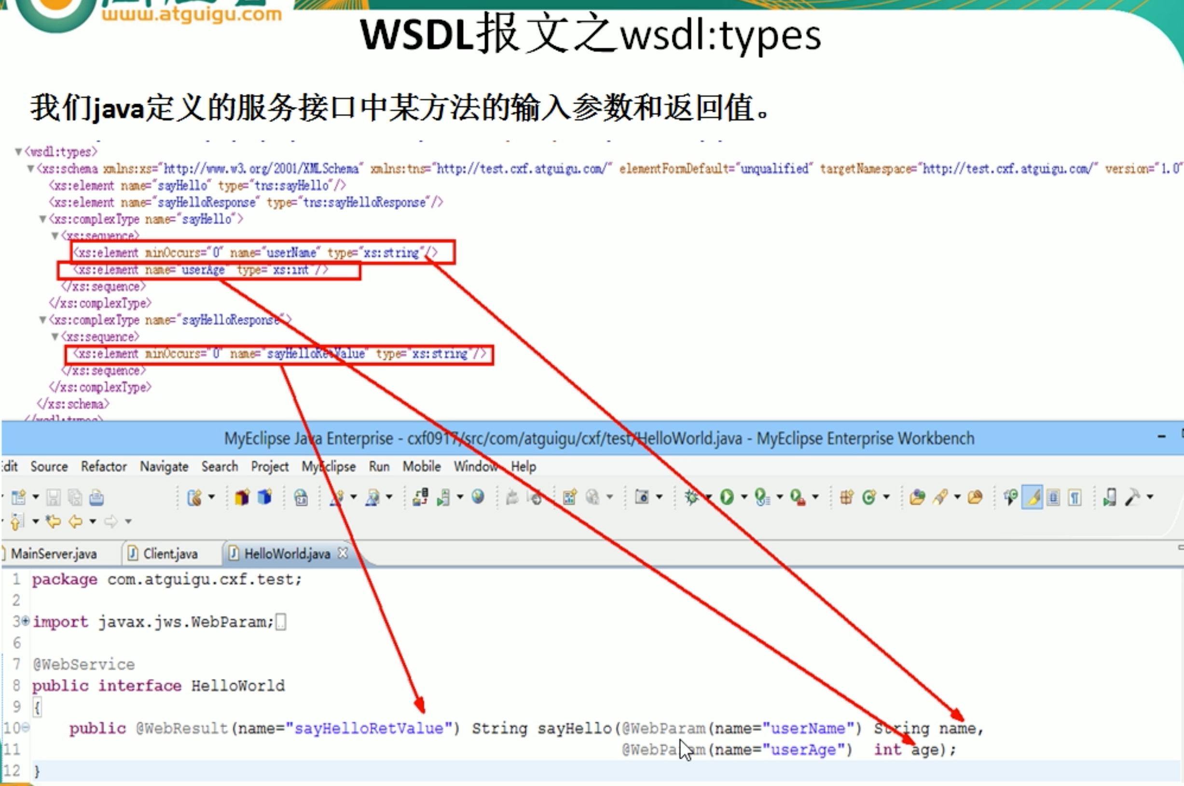The width and height of the screenshot is (1184, 786).
Task: Expand the folded imports at line 3
Action: pos(25,621)
